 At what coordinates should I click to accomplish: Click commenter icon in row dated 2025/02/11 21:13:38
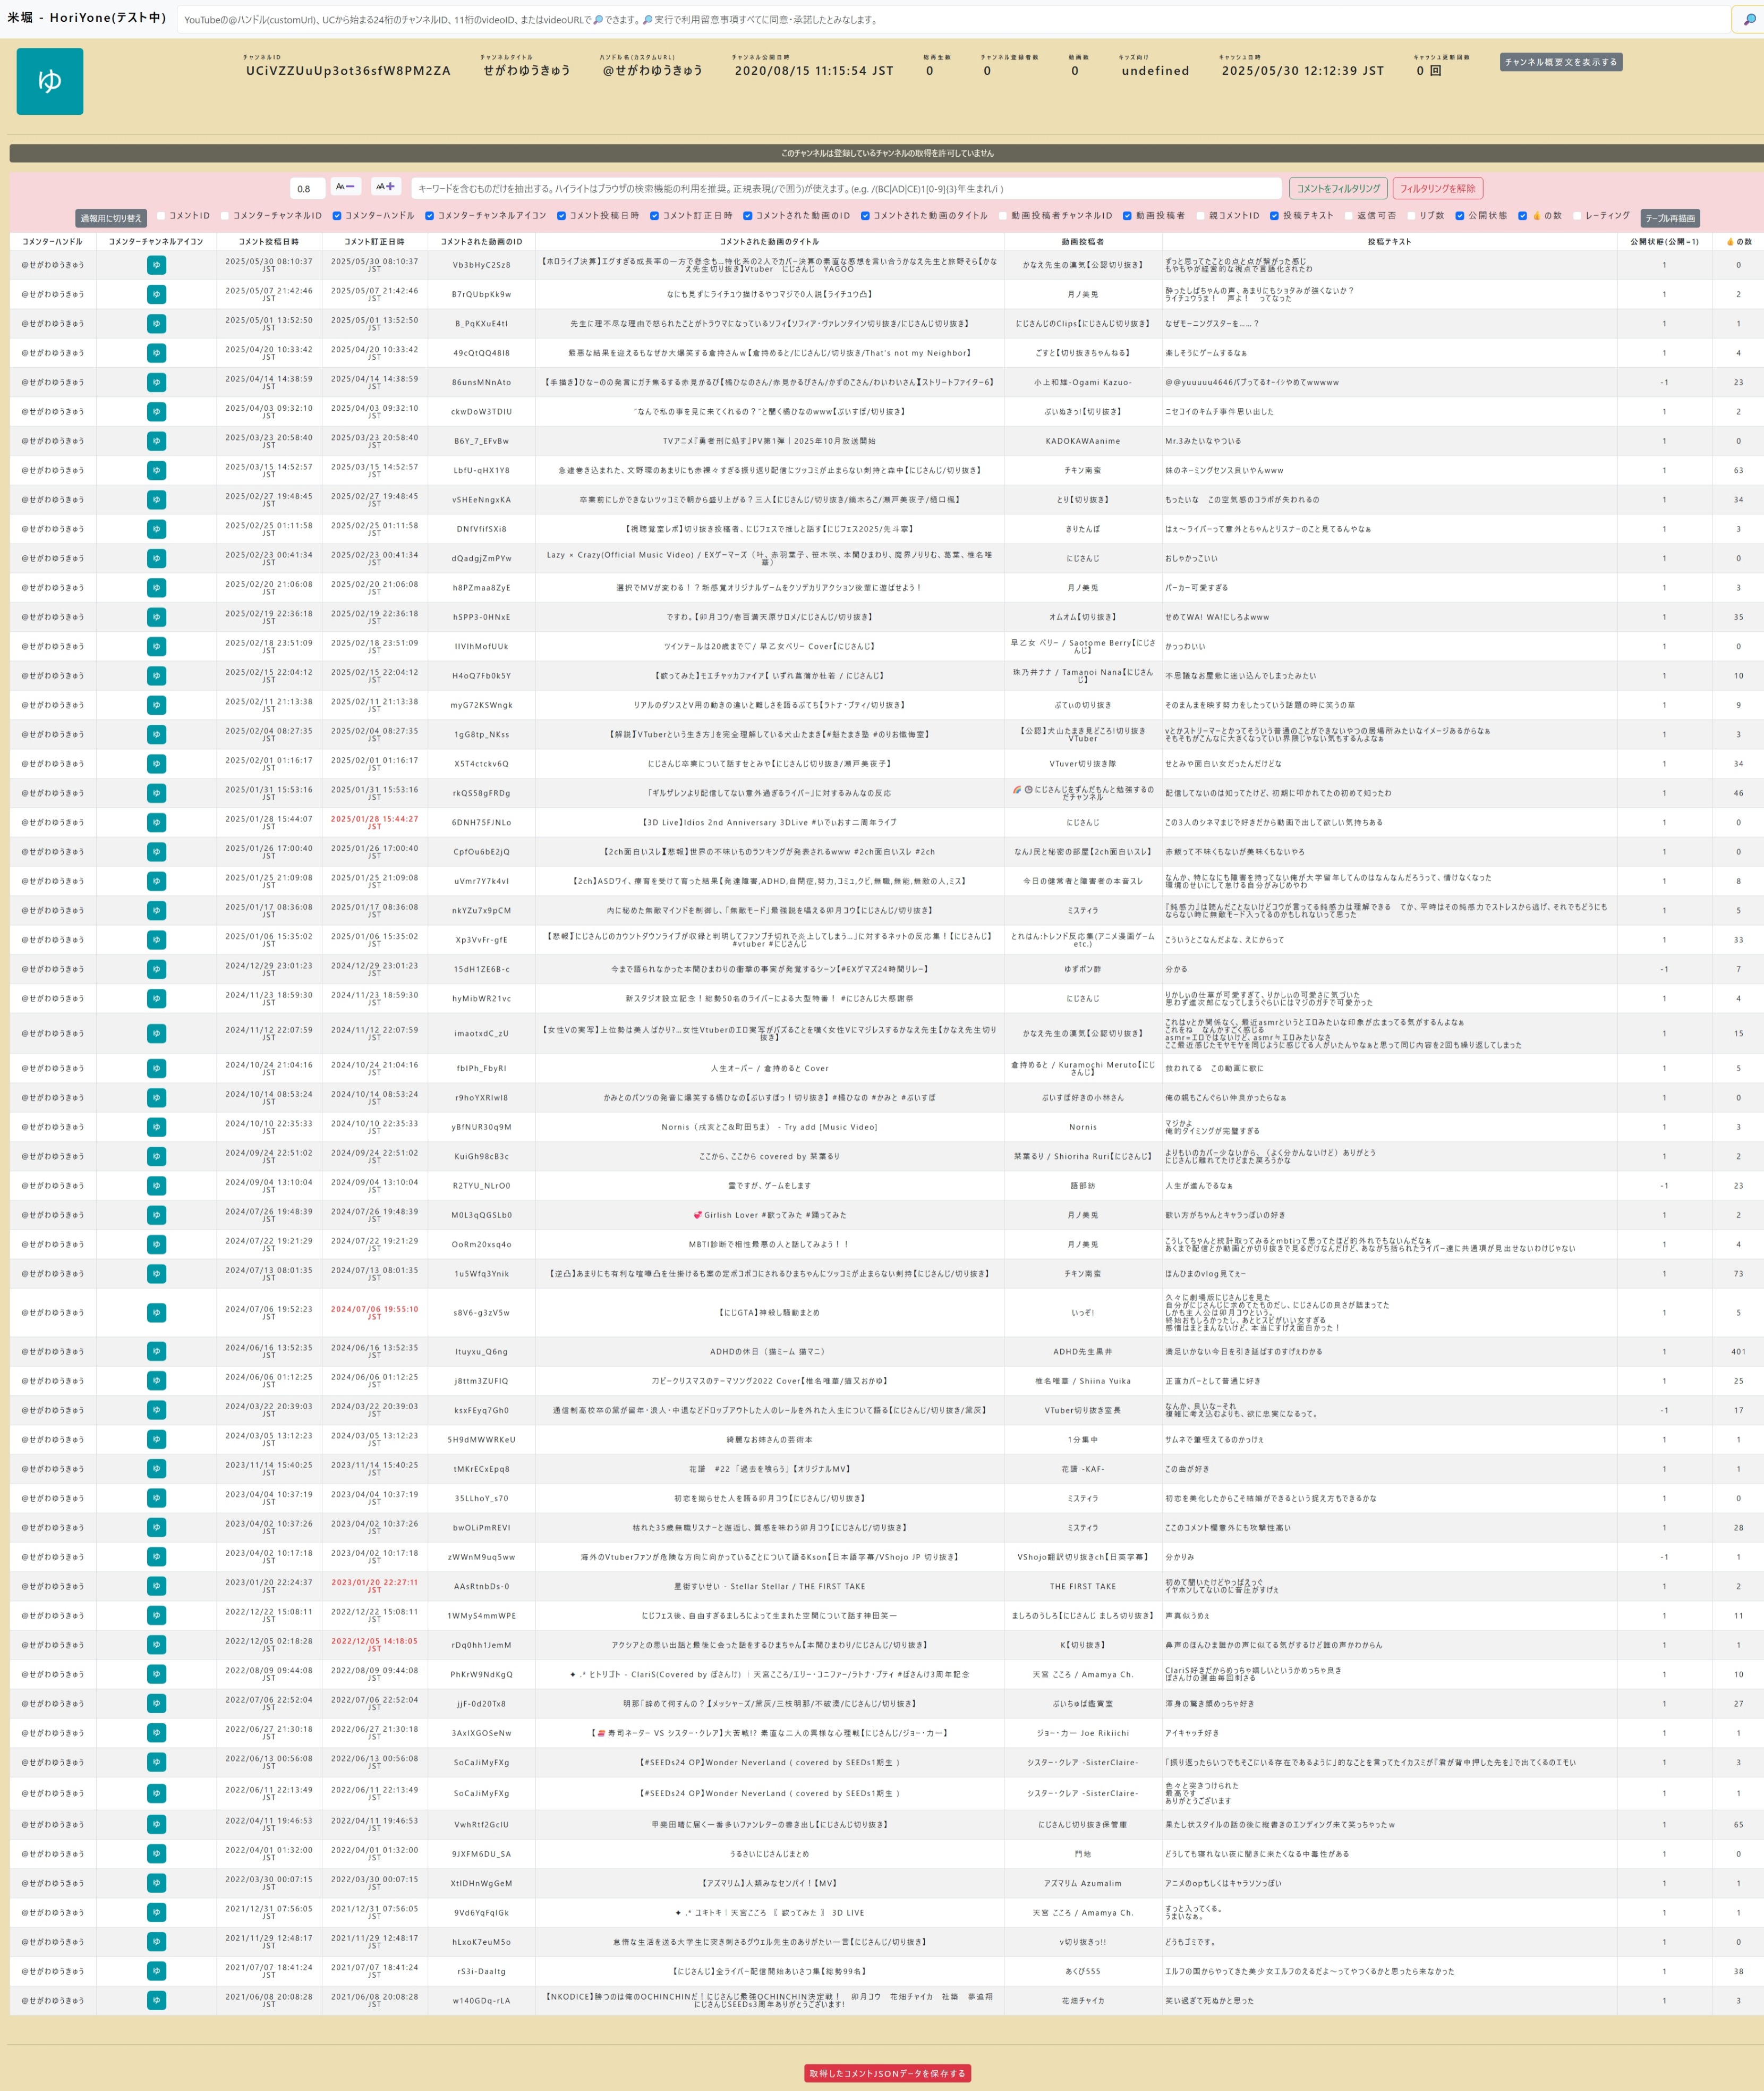pyautogui.click(x=156, y=705)
